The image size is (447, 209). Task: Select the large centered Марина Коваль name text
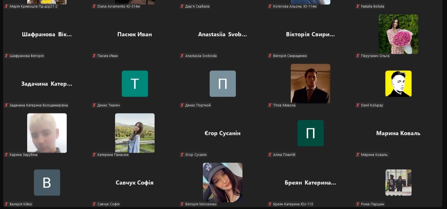pyautogui.click(x=398, y=133)
